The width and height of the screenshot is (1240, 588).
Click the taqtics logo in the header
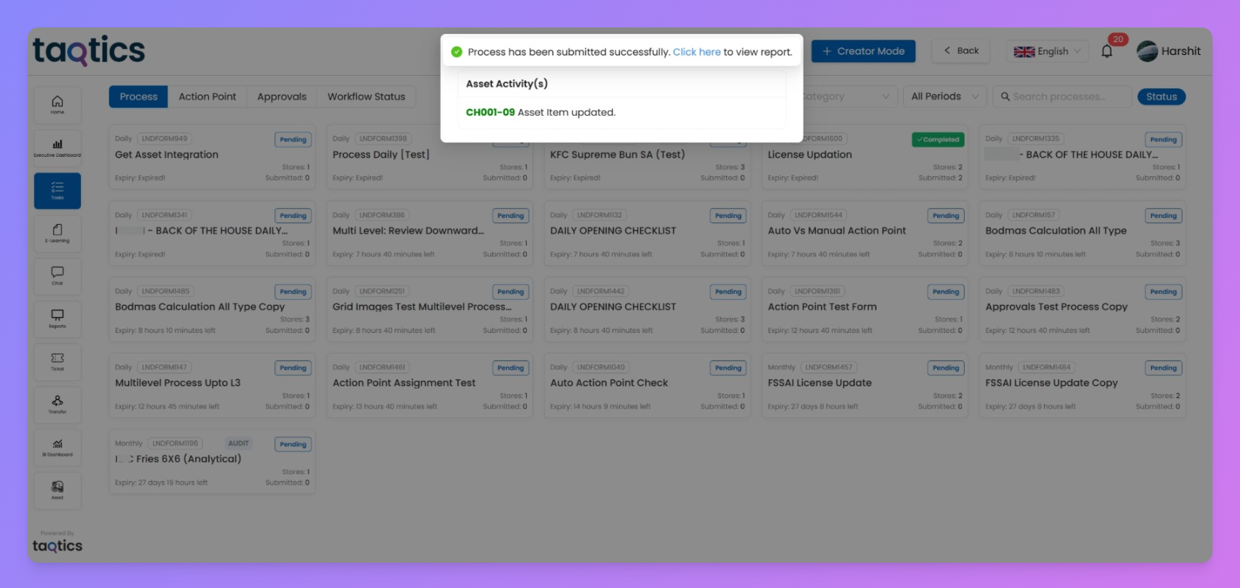coord(89,51)
